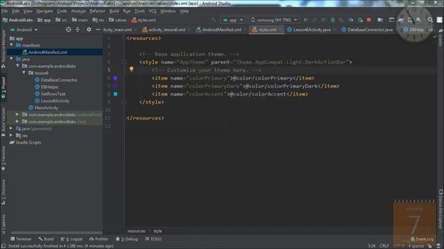Select Lesson6Activity class in tree

point(55,101)
